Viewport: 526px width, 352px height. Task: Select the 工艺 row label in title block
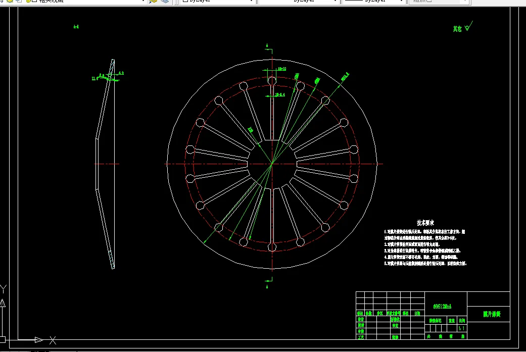(x=361, y=337)
